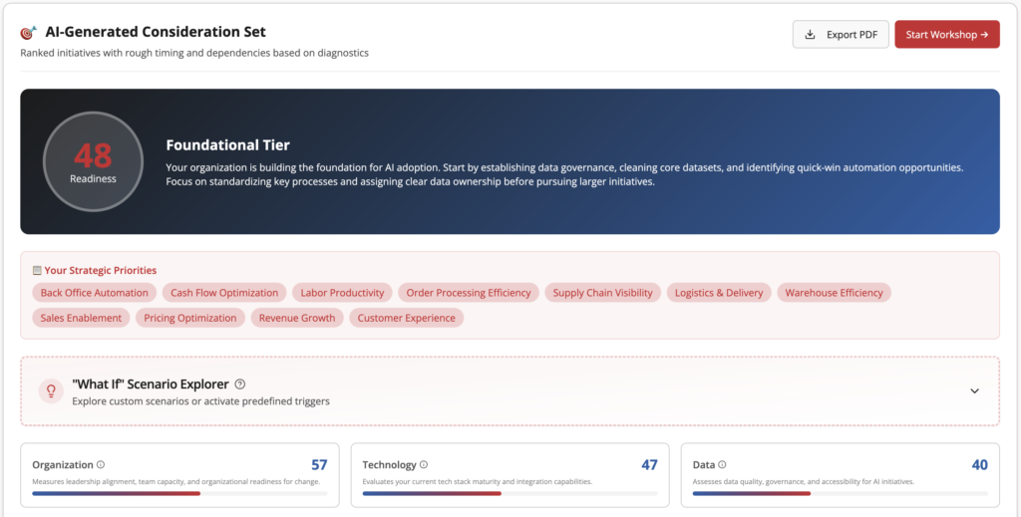This screenshot has height=517, width=1021.
Task: Click the Organization score progress bar
Action: pyautogui.click(x=179, y=493)
